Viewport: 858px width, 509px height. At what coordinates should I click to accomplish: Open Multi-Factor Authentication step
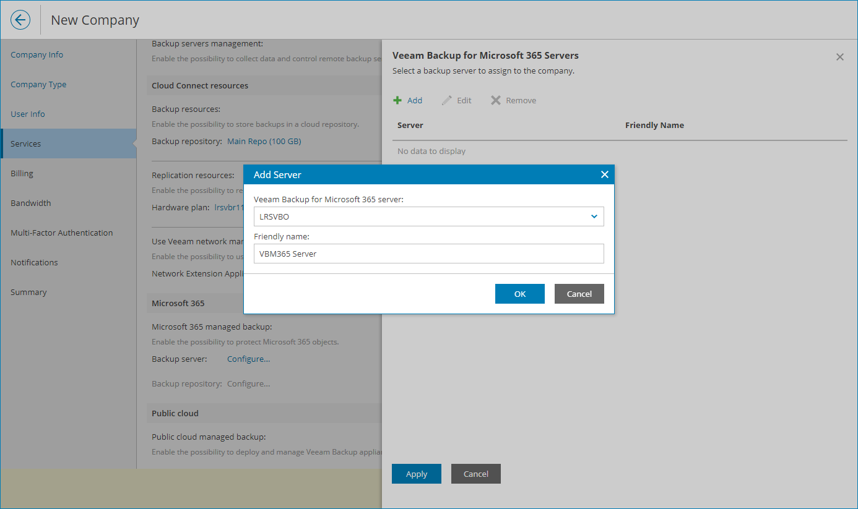tap(62, 233)
